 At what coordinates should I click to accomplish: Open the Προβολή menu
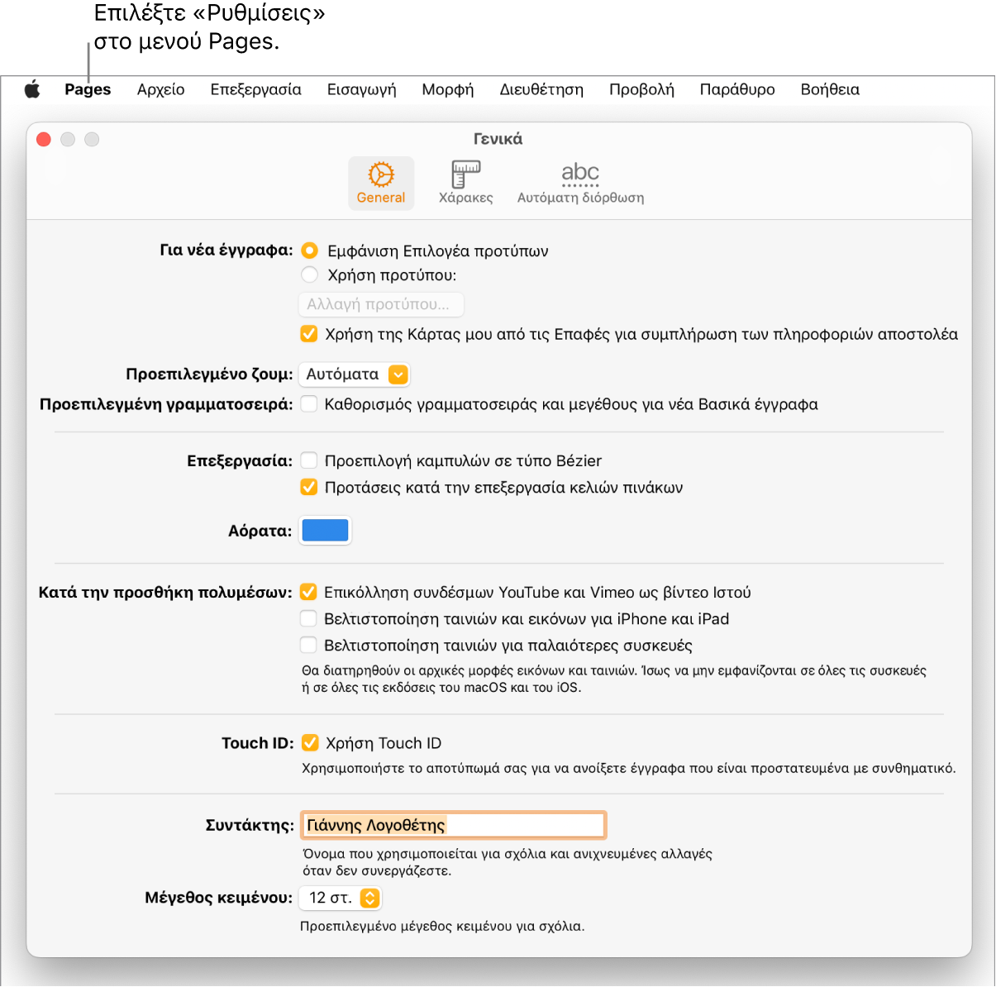tap(641, 89)
